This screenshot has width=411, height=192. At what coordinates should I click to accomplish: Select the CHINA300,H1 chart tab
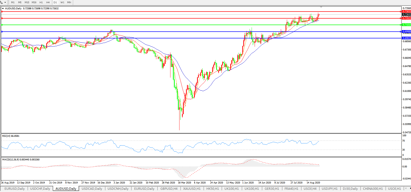coord(373,188)
